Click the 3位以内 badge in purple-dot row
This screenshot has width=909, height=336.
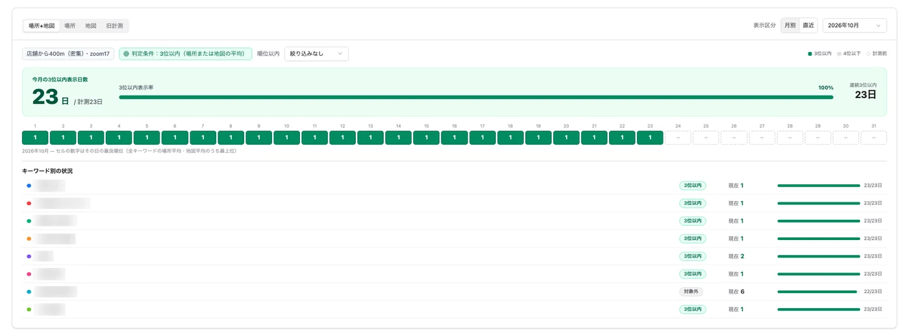pyautogui.click(x=693, y=256)
